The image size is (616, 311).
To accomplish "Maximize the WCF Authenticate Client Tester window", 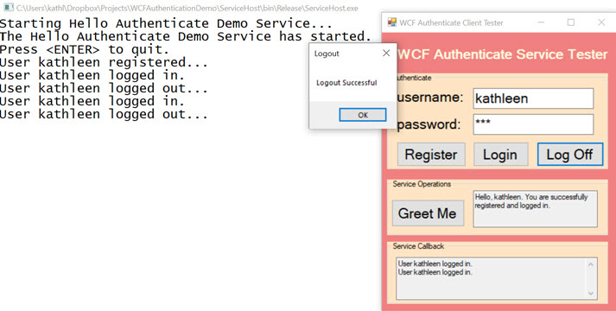I will coord(571,22).
